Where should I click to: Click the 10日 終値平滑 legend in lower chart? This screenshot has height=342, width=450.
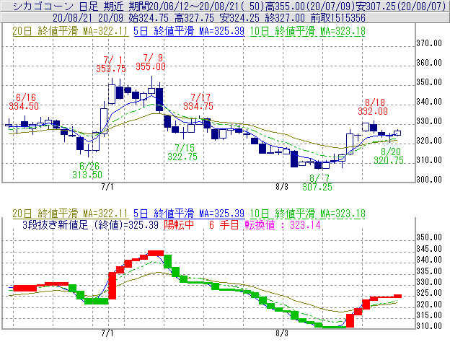[x=308, y=214]
